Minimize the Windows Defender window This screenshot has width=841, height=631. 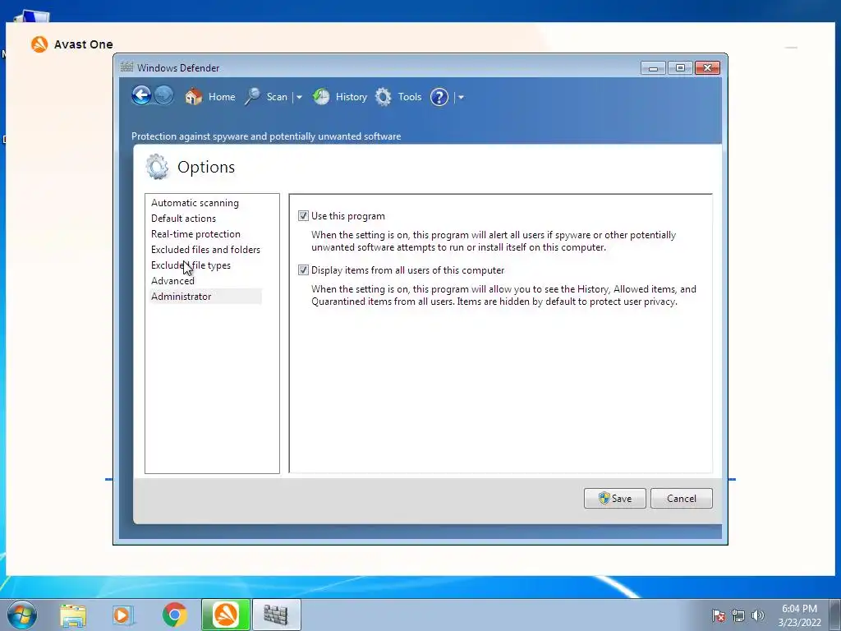click(653, 68)
